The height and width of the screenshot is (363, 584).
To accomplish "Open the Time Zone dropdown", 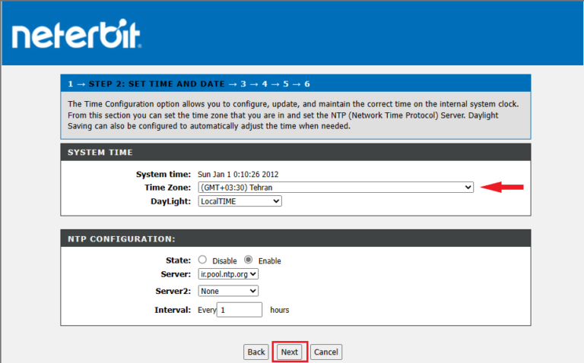I will [335, 188].
